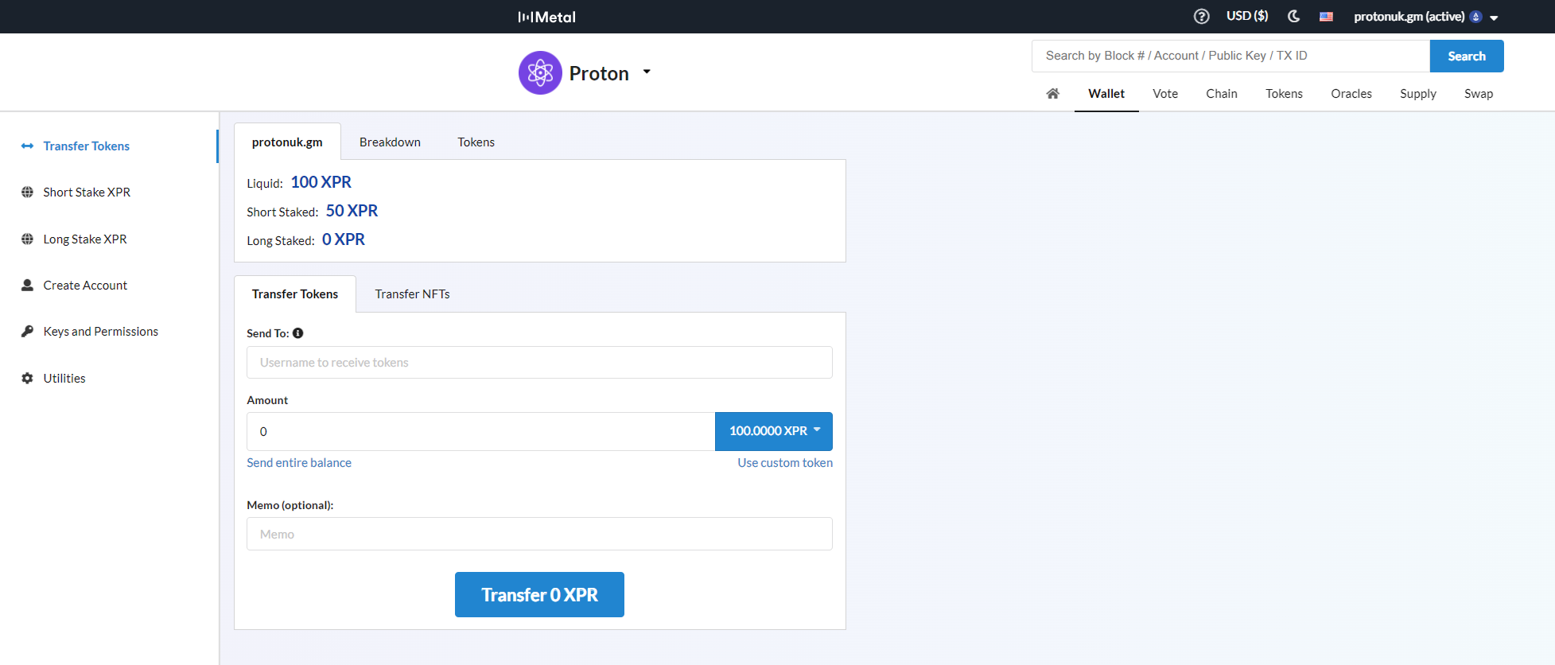Focus the Amount input field

tap(480, 432)
